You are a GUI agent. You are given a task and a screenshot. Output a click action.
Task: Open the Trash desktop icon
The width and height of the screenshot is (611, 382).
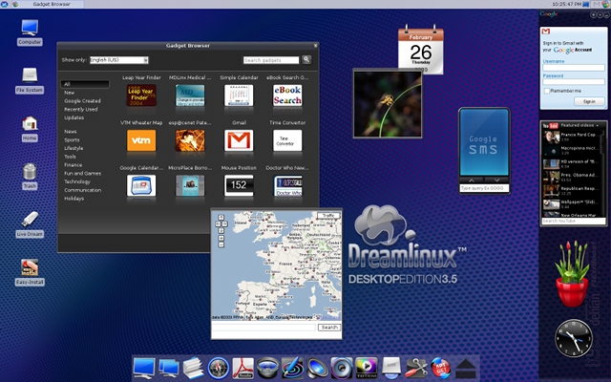coord(30,172)
